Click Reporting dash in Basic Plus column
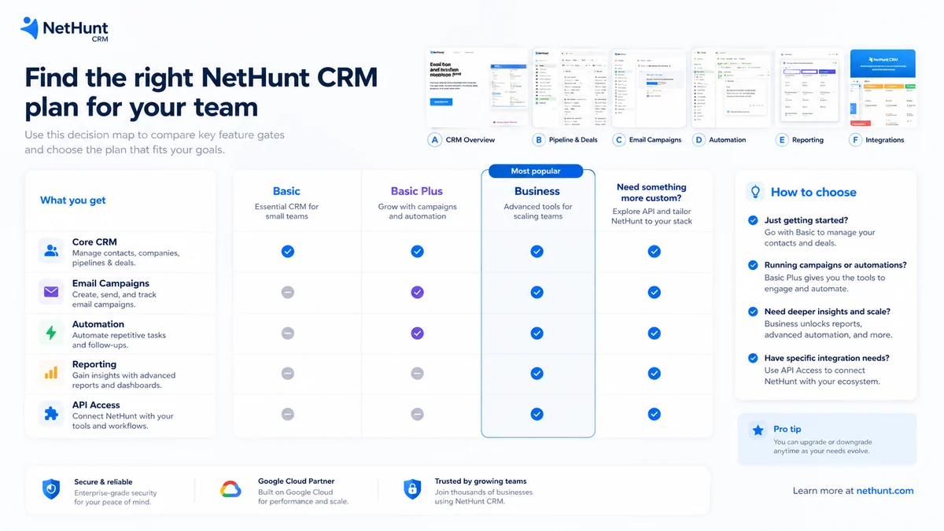This screenshot has width=944, height=531. (418, 374)
